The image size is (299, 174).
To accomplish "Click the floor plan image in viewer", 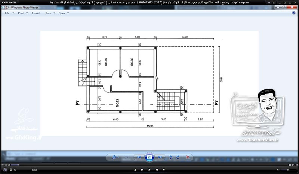I will (x=149, y=83).
